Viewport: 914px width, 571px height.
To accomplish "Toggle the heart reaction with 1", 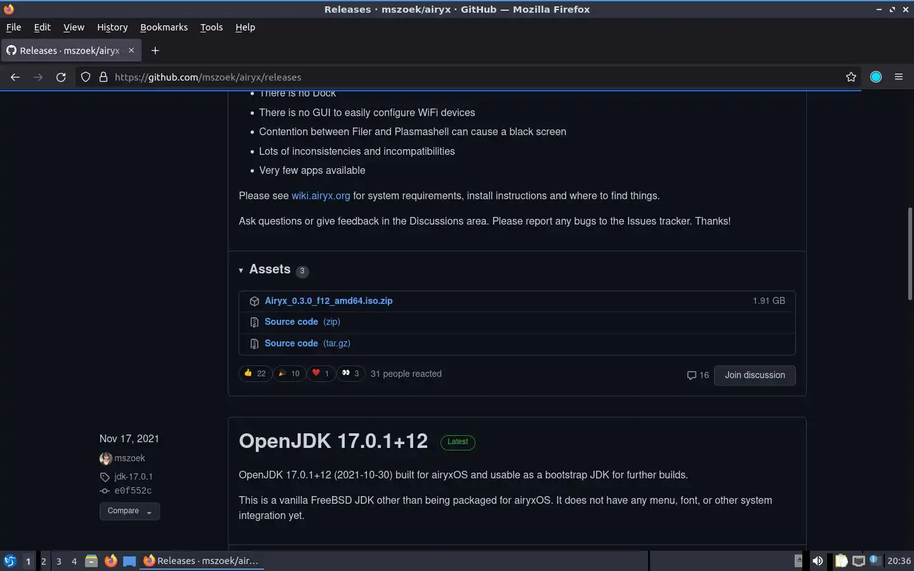I will pos(321,374).
